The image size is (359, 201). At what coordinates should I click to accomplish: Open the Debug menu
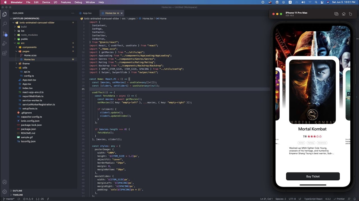point(78,2)
